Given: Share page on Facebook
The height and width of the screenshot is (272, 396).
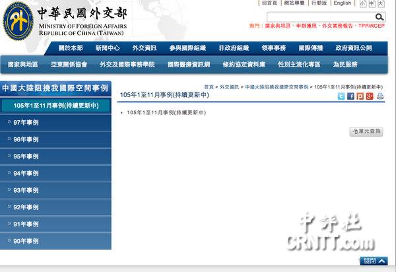Looking at the screenshot, I should 351,96.
